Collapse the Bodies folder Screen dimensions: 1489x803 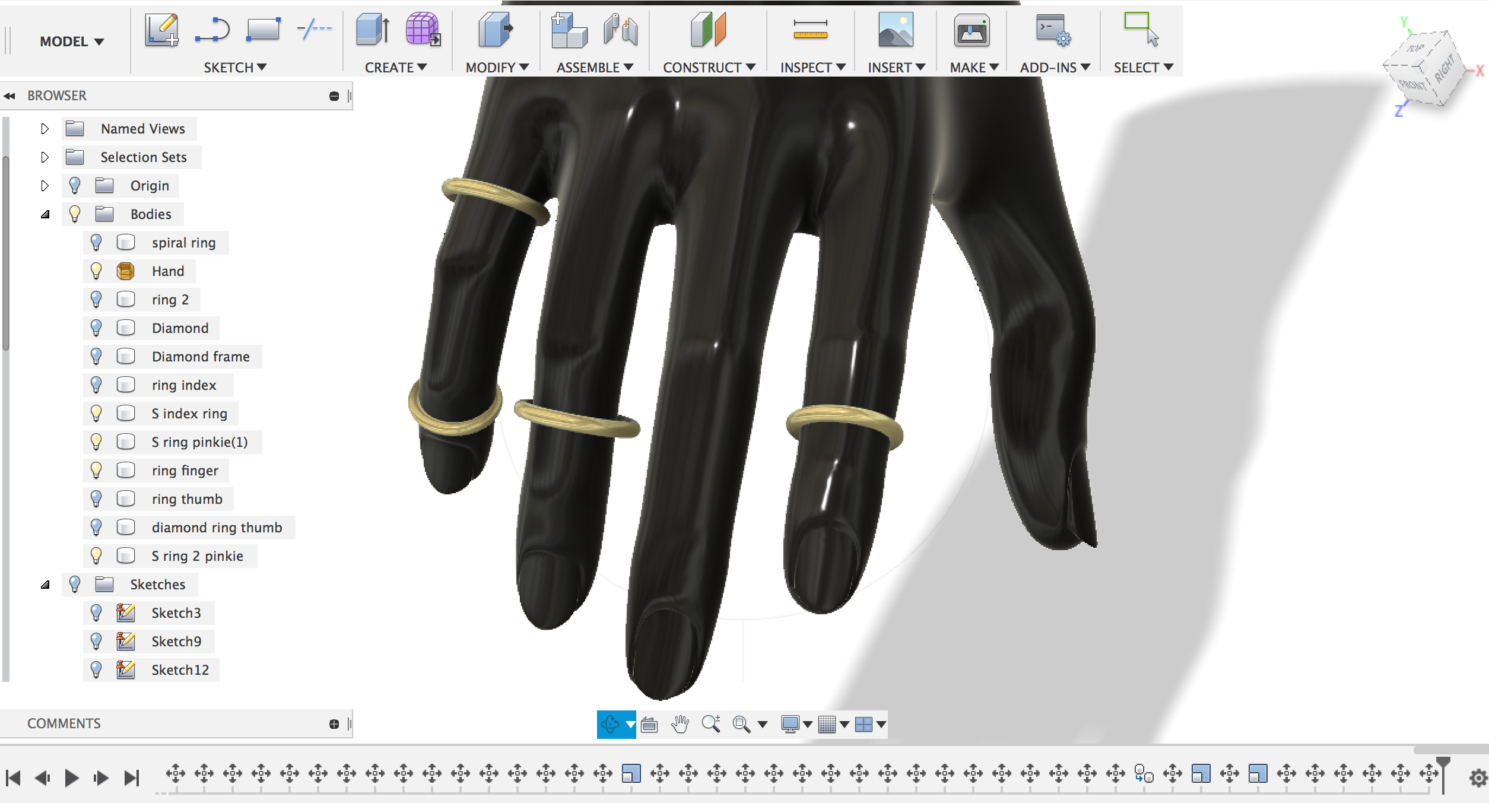45,214
